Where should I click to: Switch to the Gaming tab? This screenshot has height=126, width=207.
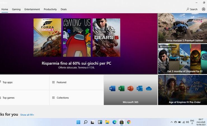coord(16,9)
